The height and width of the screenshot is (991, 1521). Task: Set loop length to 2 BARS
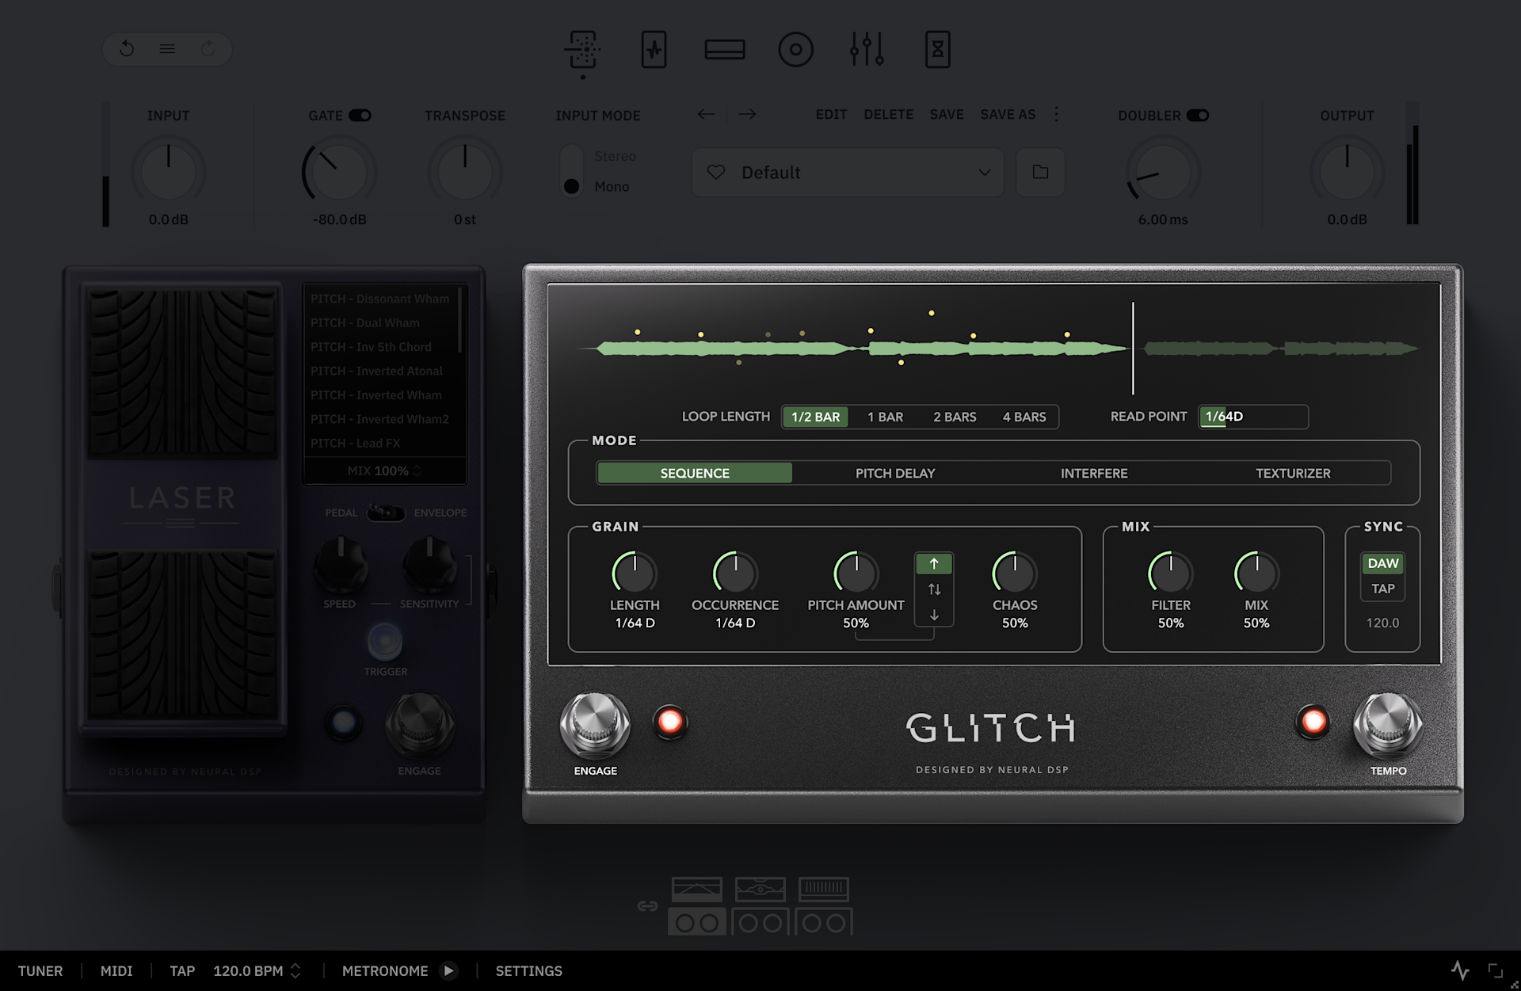click(955, 417)
